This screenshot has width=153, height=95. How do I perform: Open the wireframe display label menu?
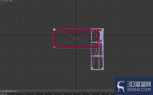click(x=11, y=1)
